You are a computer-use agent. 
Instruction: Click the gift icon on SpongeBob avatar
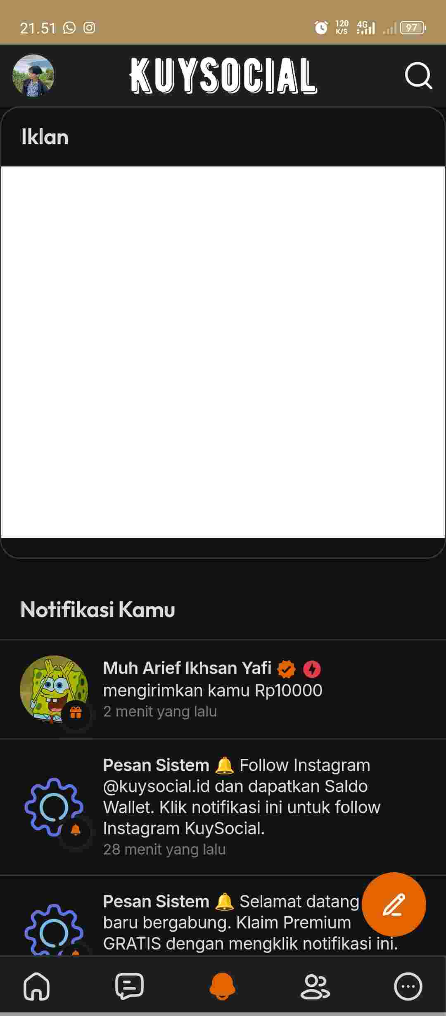pos(76,712)
